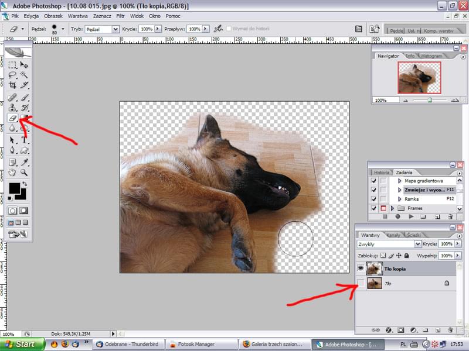Toggle checkbox for Zmniejsz i wyos... action
469x351 pixels.
pyautogui.click(x=373, y=190)
